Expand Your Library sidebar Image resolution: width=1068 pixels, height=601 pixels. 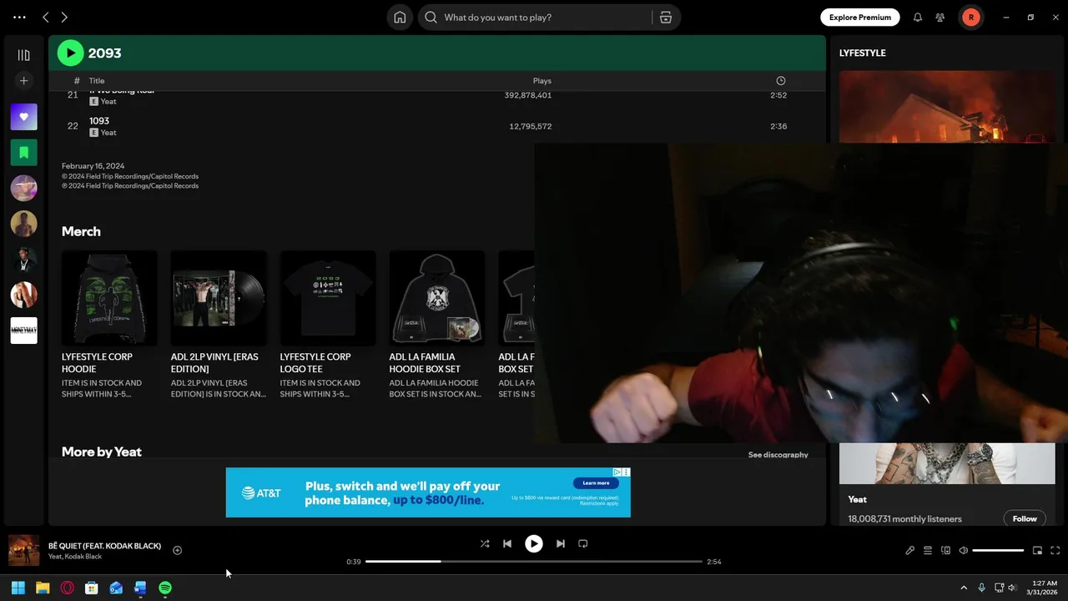pyautogui.click(x=23, y=55)
